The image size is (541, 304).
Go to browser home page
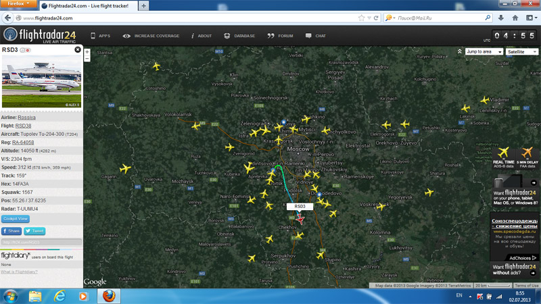click(515, 18)
